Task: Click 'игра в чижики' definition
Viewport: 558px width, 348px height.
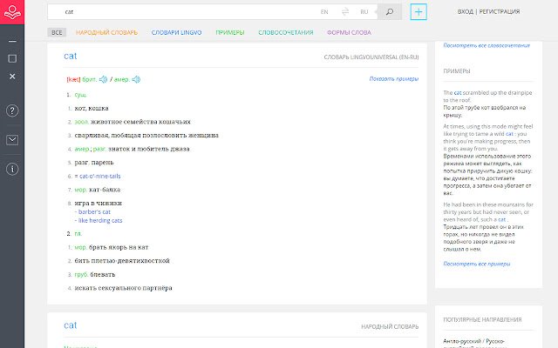Action: pos(99,203)
